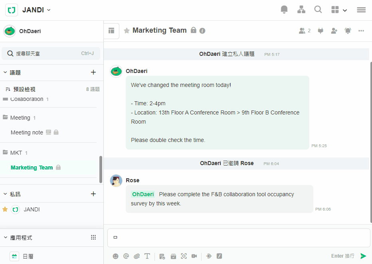Click the @ mention icon
Viewport: 372px width, 264px height.
[x=126, y=256]
